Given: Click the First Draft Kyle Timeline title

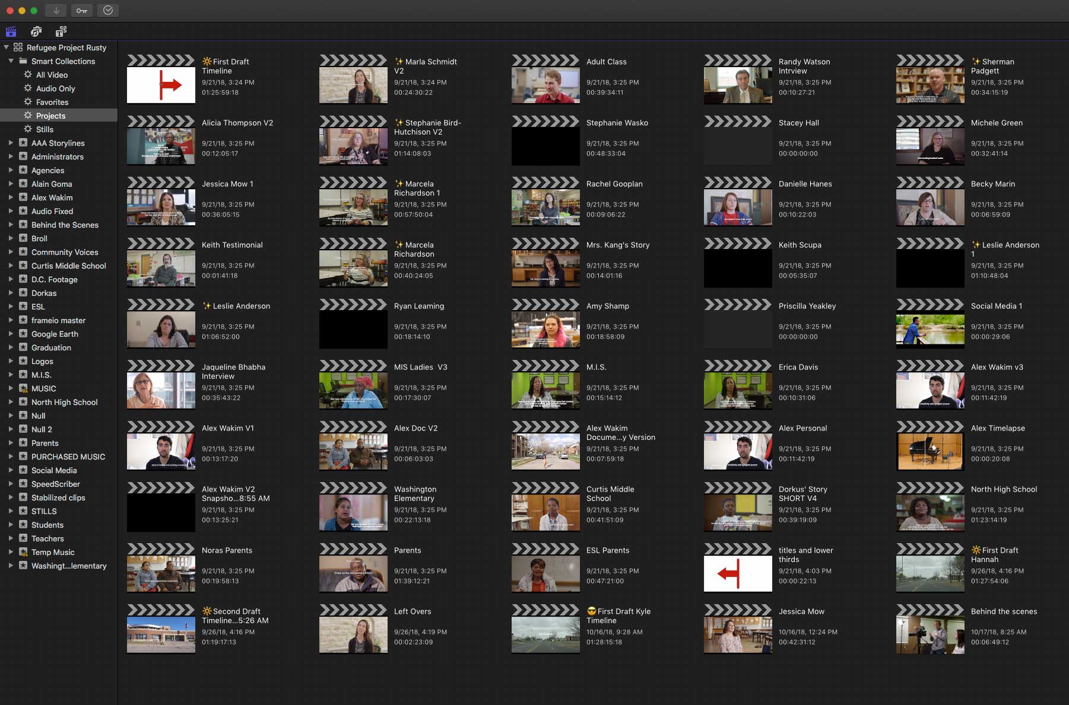Looking at the screenshot, I should (x=618, y=615).
